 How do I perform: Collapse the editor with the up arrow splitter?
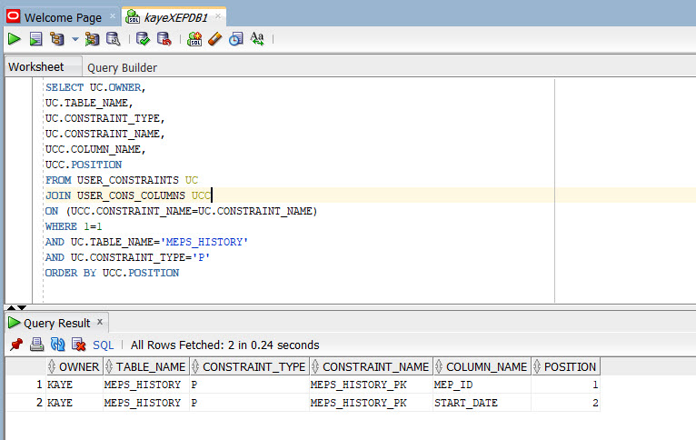click(11, 307)
